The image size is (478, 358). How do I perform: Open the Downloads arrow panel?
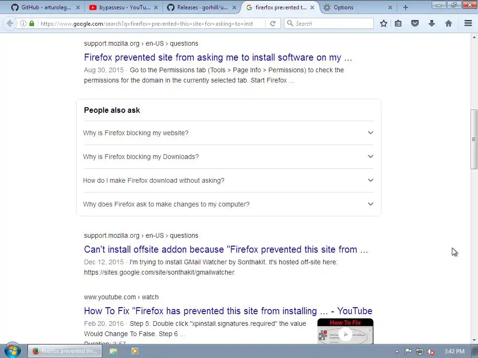432,23
